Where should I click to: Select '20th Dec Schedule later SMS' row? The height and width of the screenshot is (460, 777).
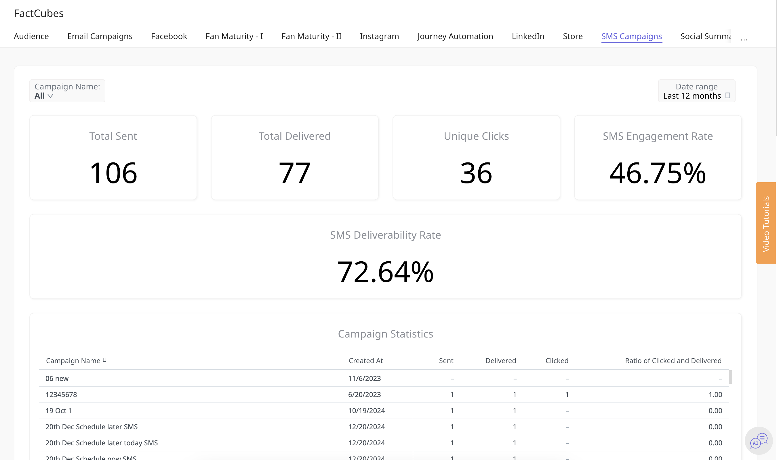[x=384, y=427]
